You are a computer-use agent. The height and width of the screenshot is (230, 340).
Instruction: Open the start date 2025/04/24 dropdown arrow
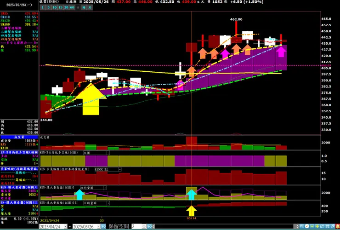(65, 226)
